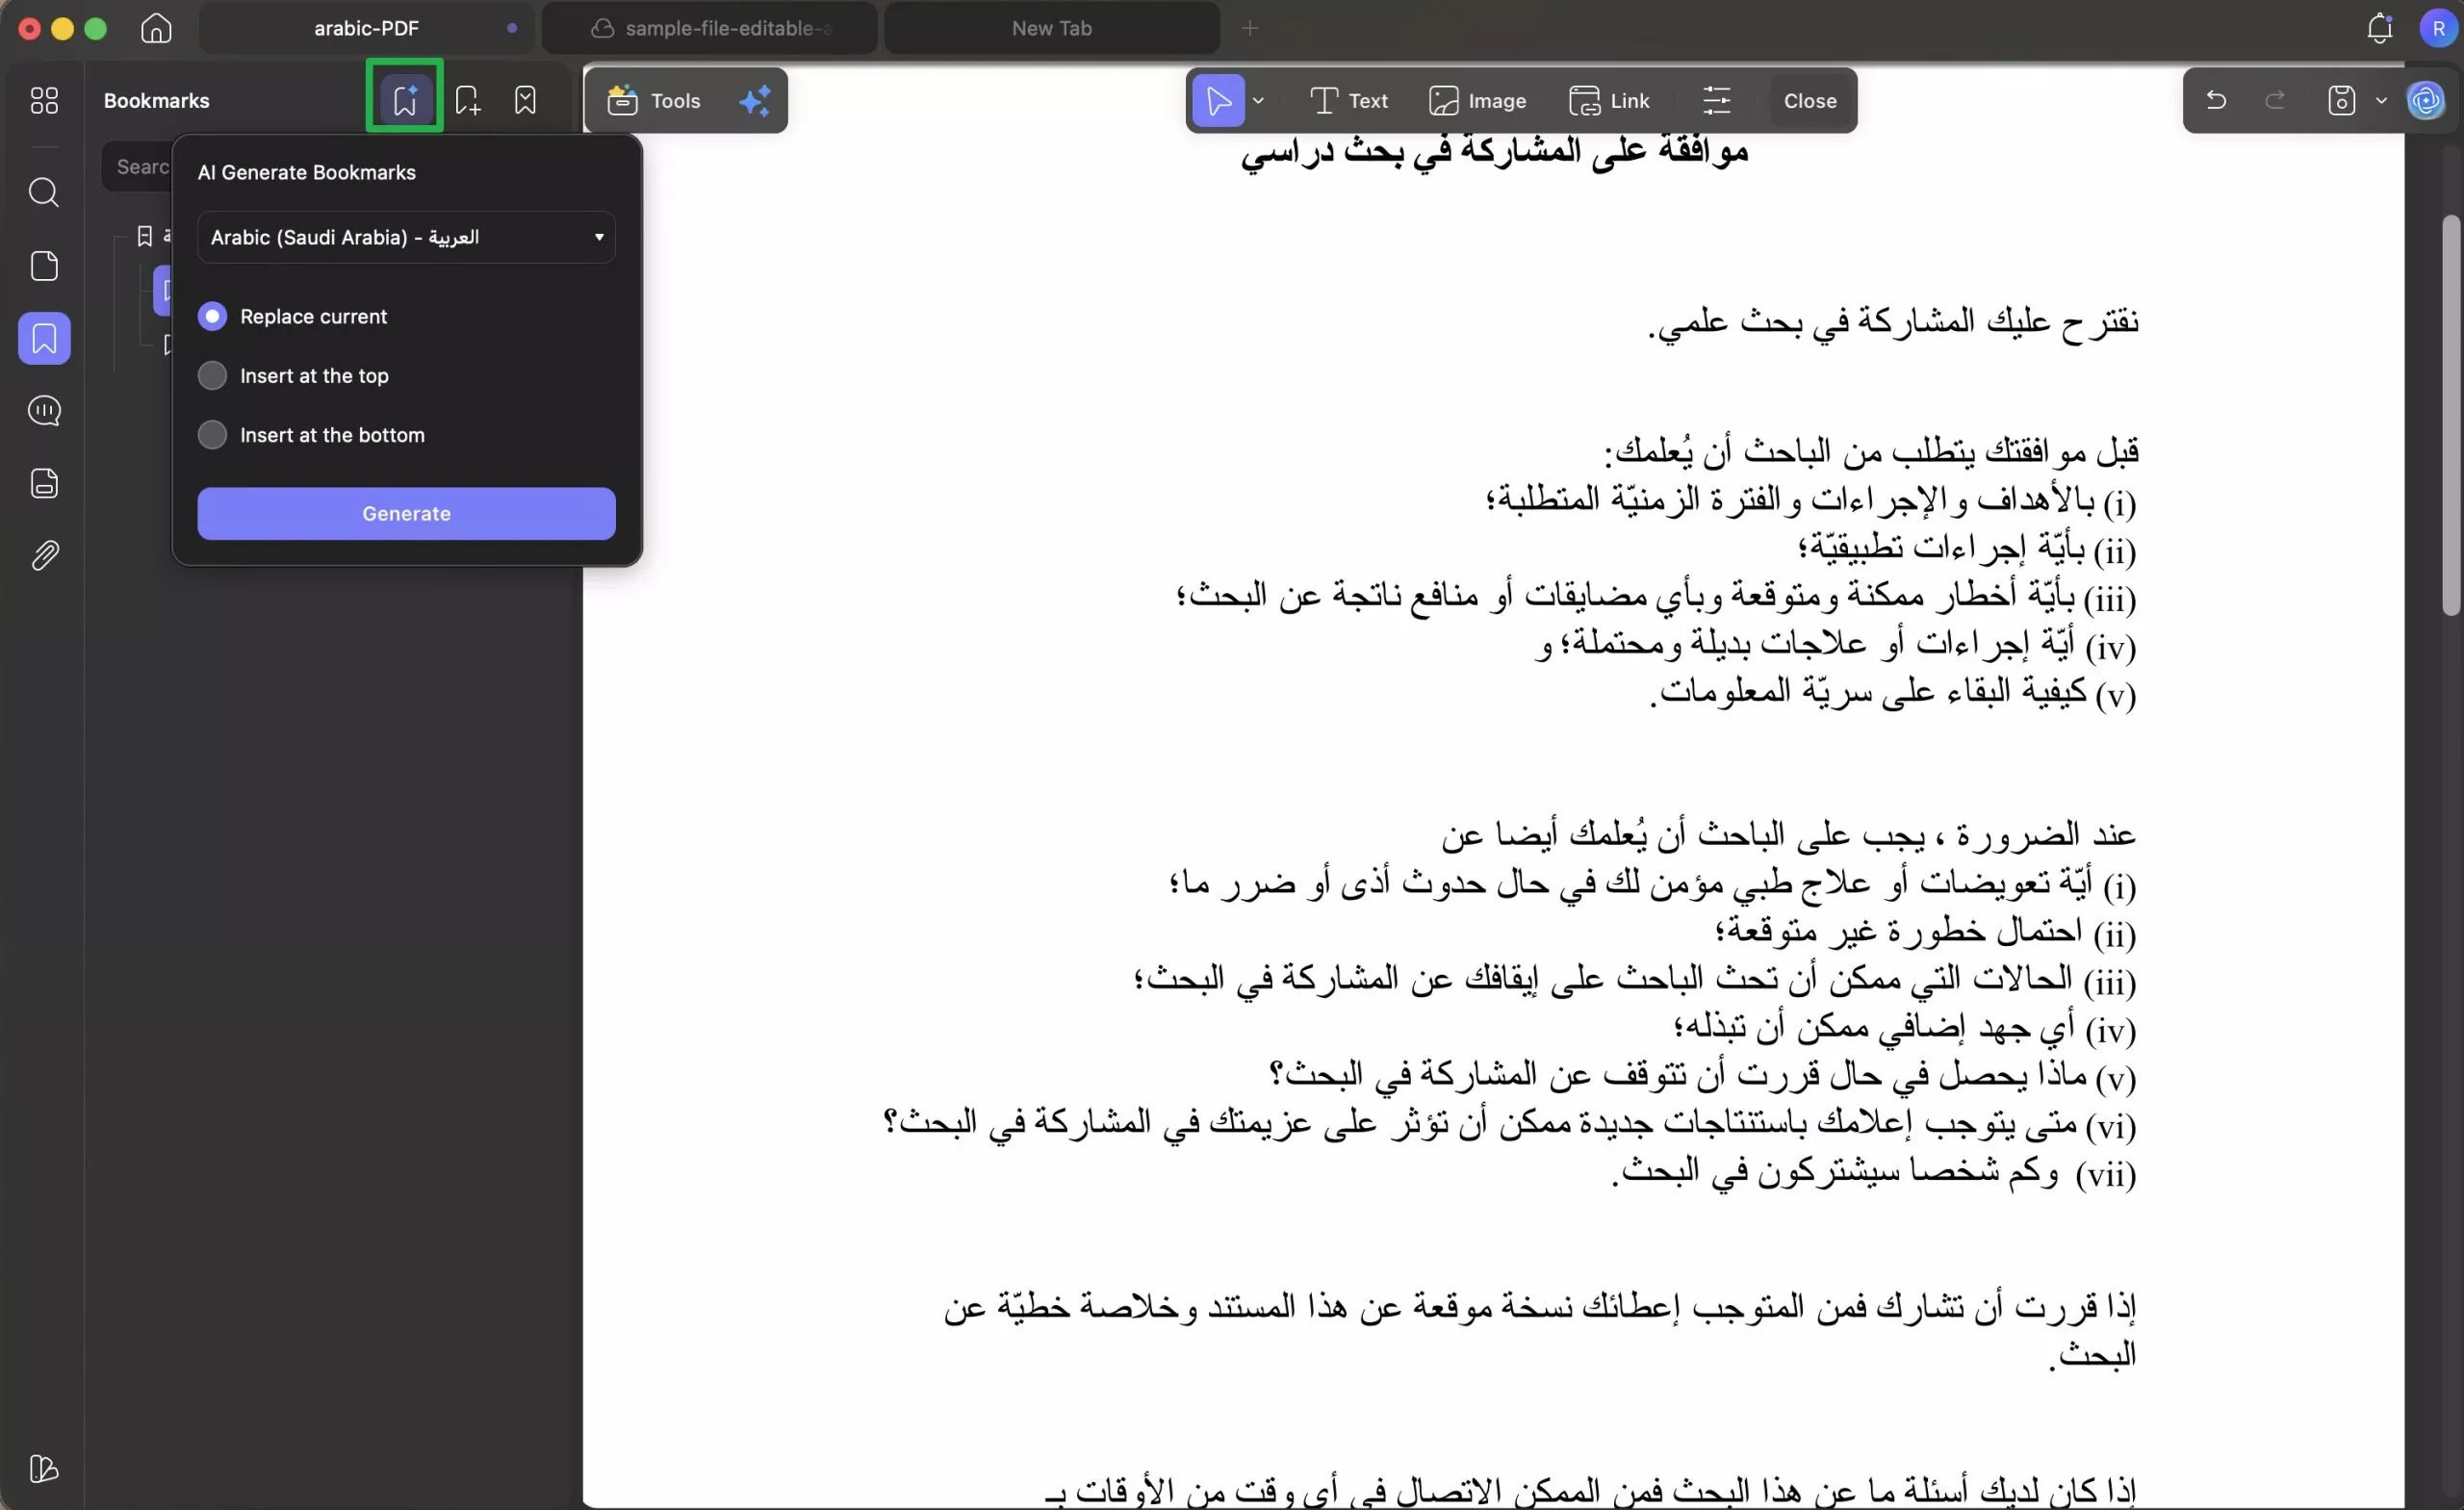Open the AI chat panel in sidebar
Image resolution: width=2464 pixels, height=1510 pixels.
[44, 411]
